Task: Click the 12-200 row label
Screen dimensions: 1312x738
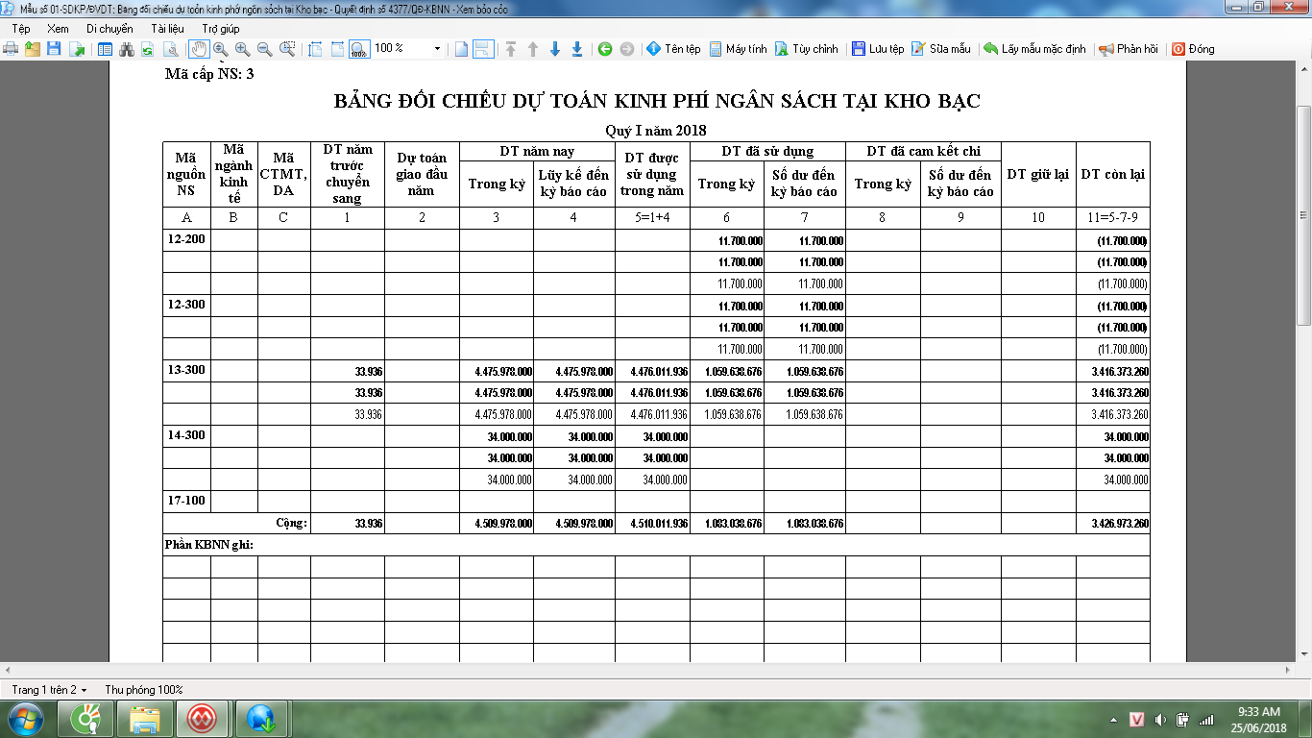Action: pos(184,238)
